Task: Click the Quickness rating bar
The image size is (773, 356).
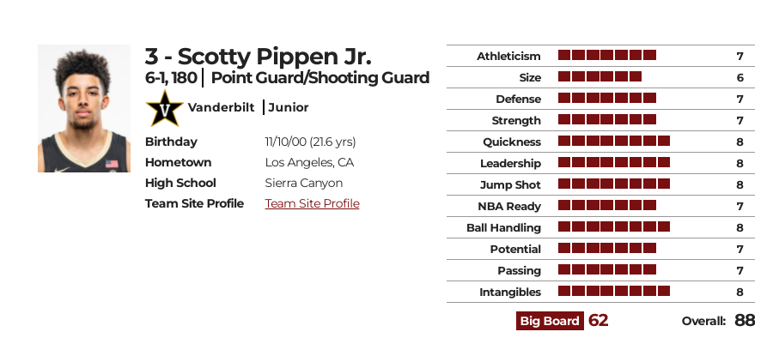Action: pos(614,141)
